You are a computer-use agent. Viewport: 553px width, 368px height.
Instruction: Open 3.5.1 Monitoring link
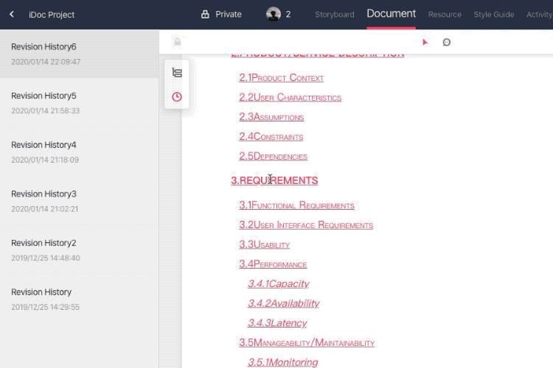pyautogui.click(x=283, y=362)
